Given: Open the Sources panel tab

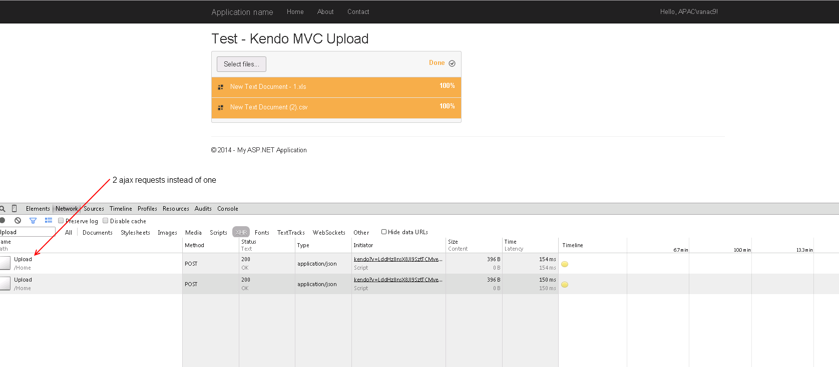Looking at the screenshot, I should click(94, 209).
